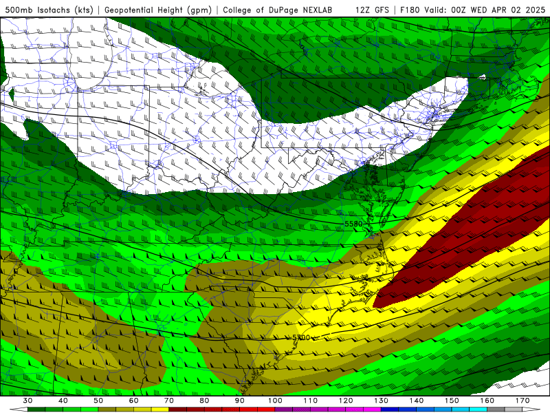The image size is (550, 413).
Task: Click the 5700 height contour label
Action: (x=301, y=337)
